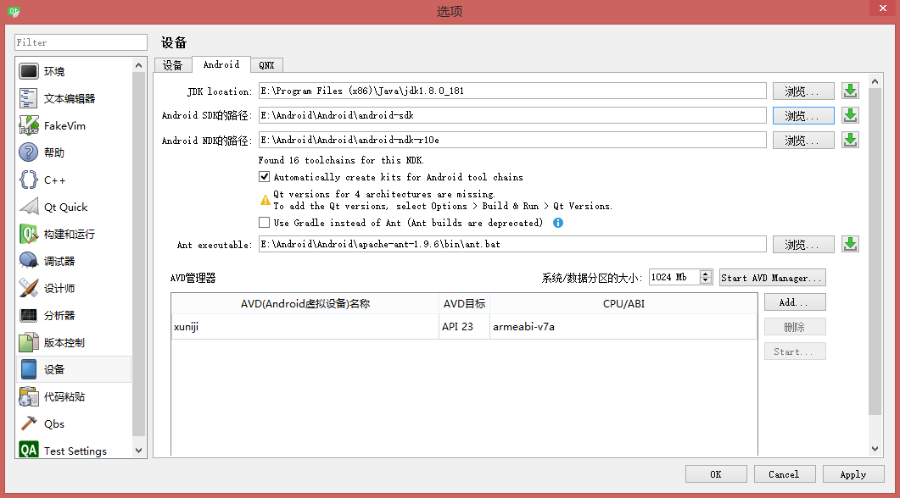Viewport: 900px width, 498px height.
Task: Open the 代码粘贴 code pasting icon
Action: [x=29, y=396]
